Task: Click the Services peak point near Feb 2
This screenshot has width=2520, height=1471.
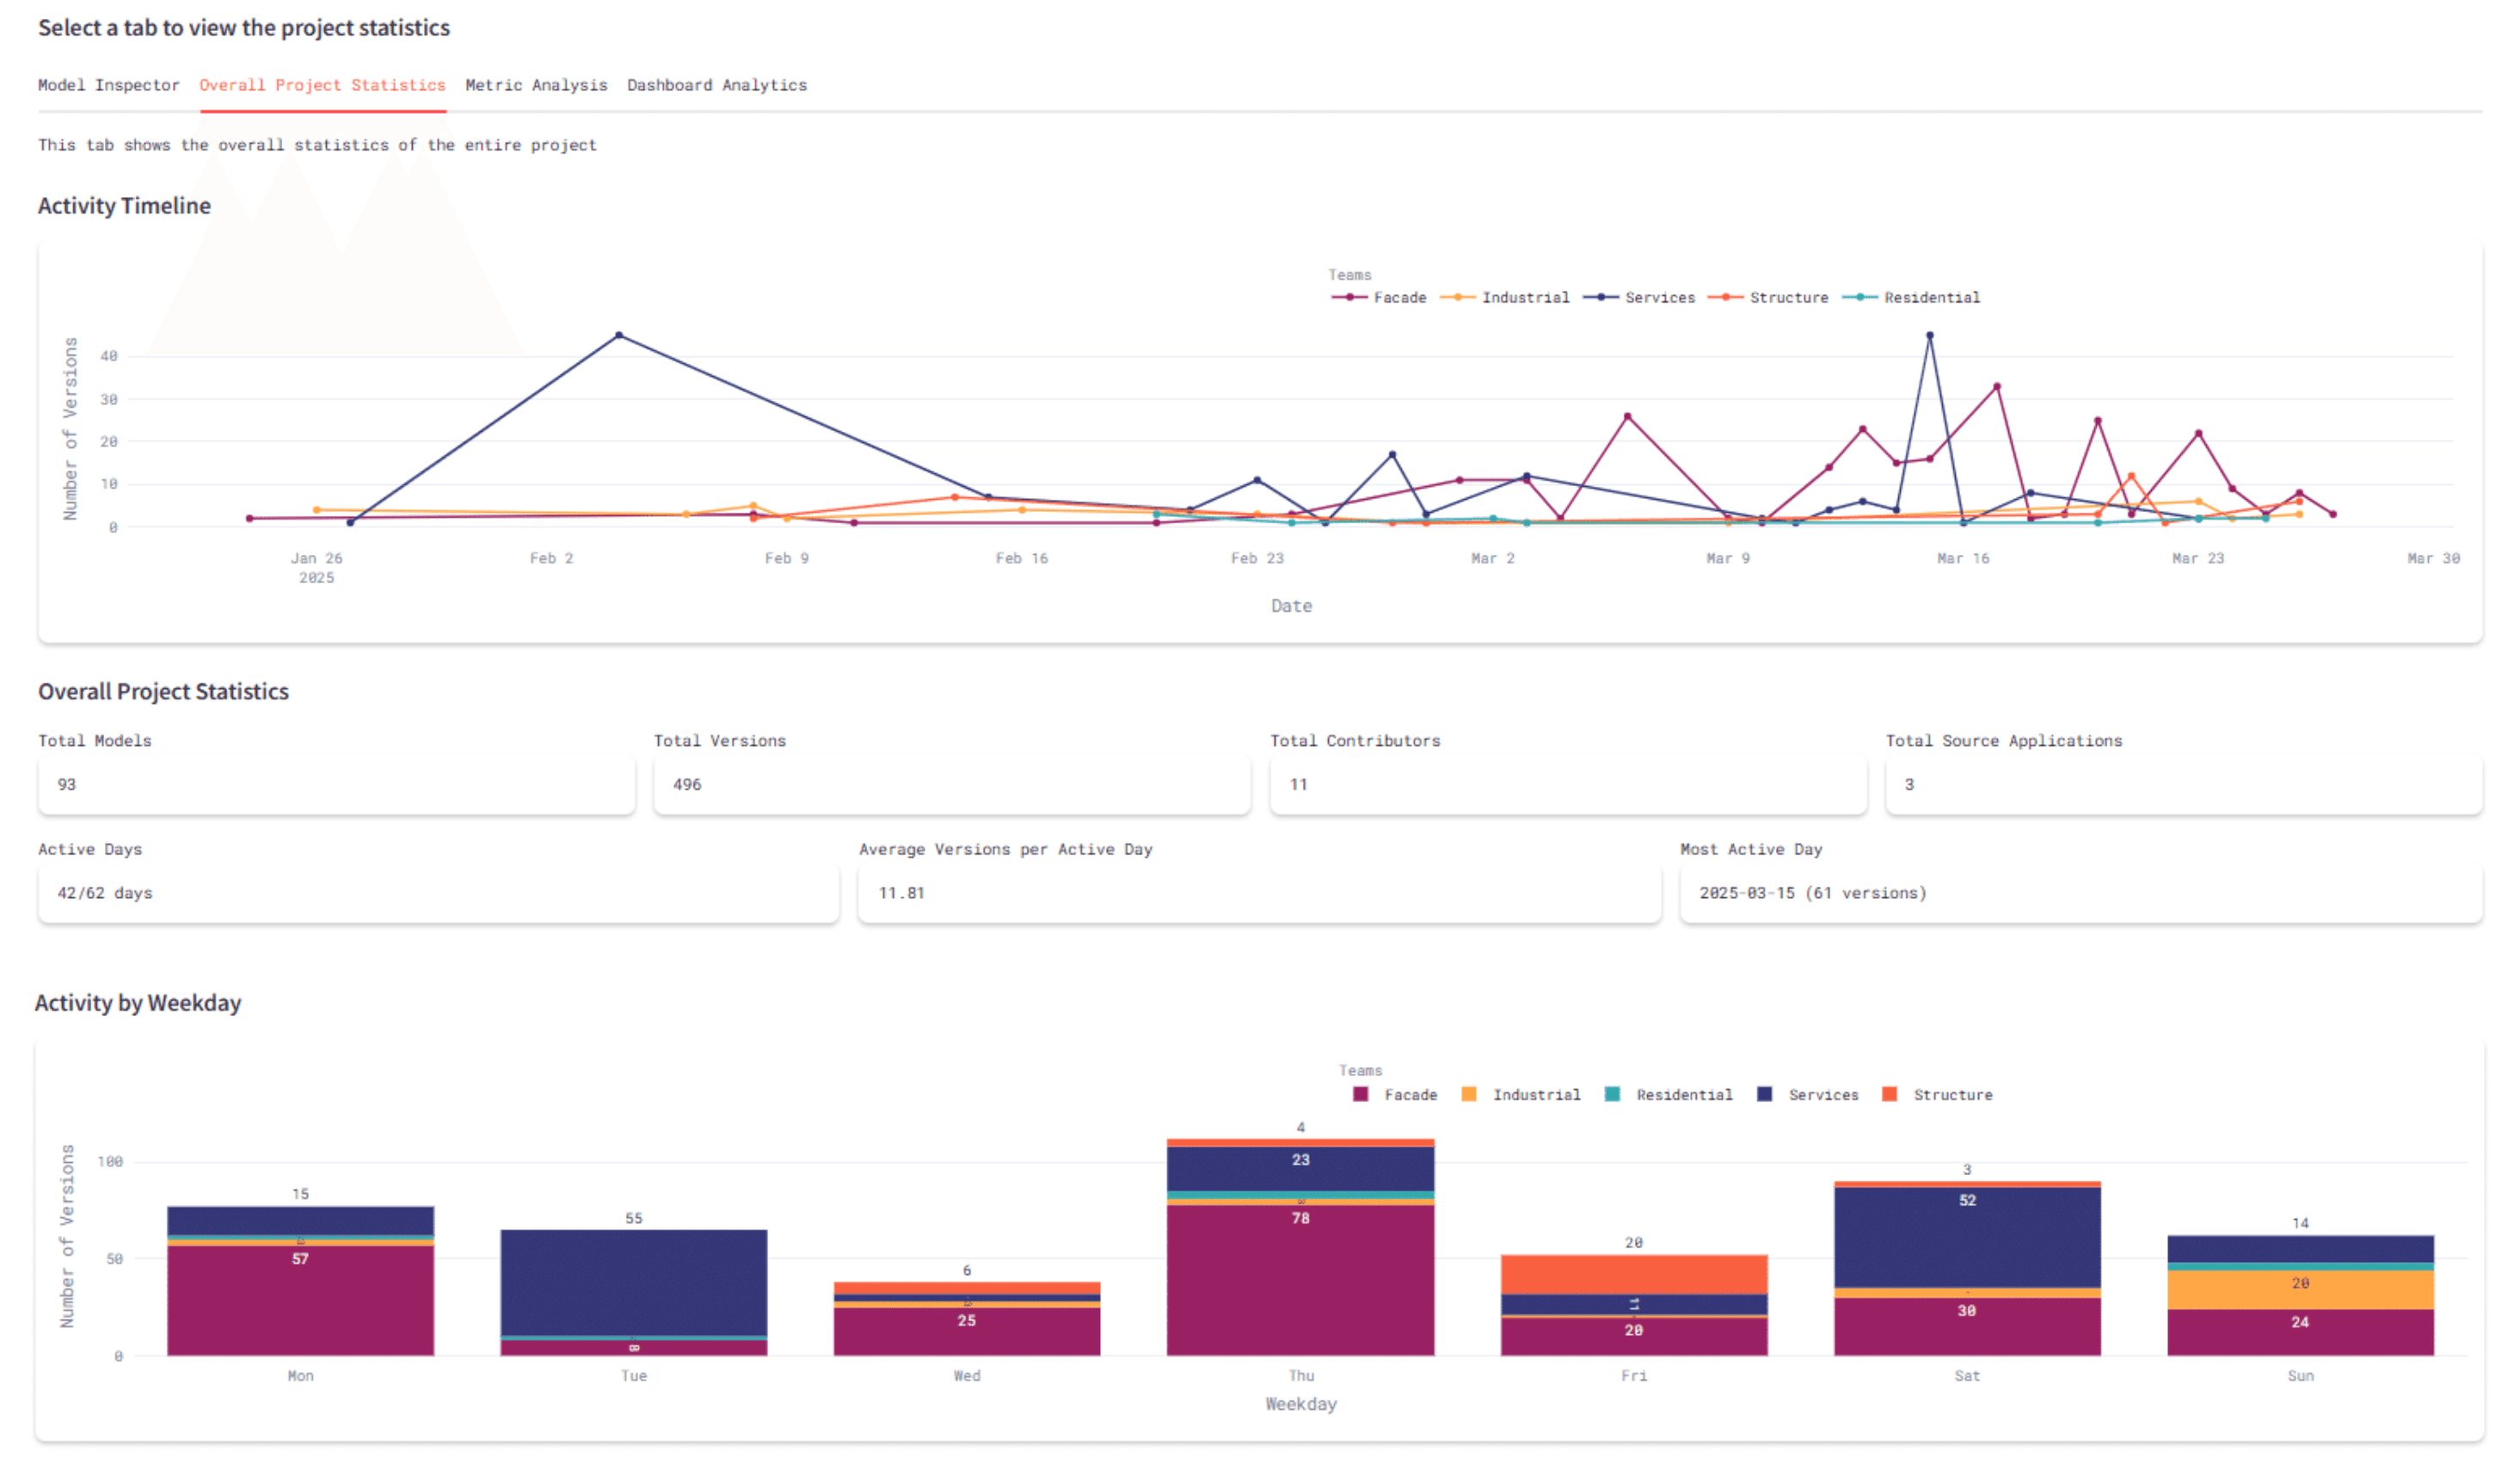Action: (x=619, y=335)
